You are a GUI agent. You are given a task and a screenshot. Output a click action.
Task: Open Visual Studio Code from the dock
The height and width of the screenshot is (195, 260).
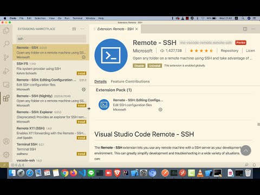click(x=82, y=173)
